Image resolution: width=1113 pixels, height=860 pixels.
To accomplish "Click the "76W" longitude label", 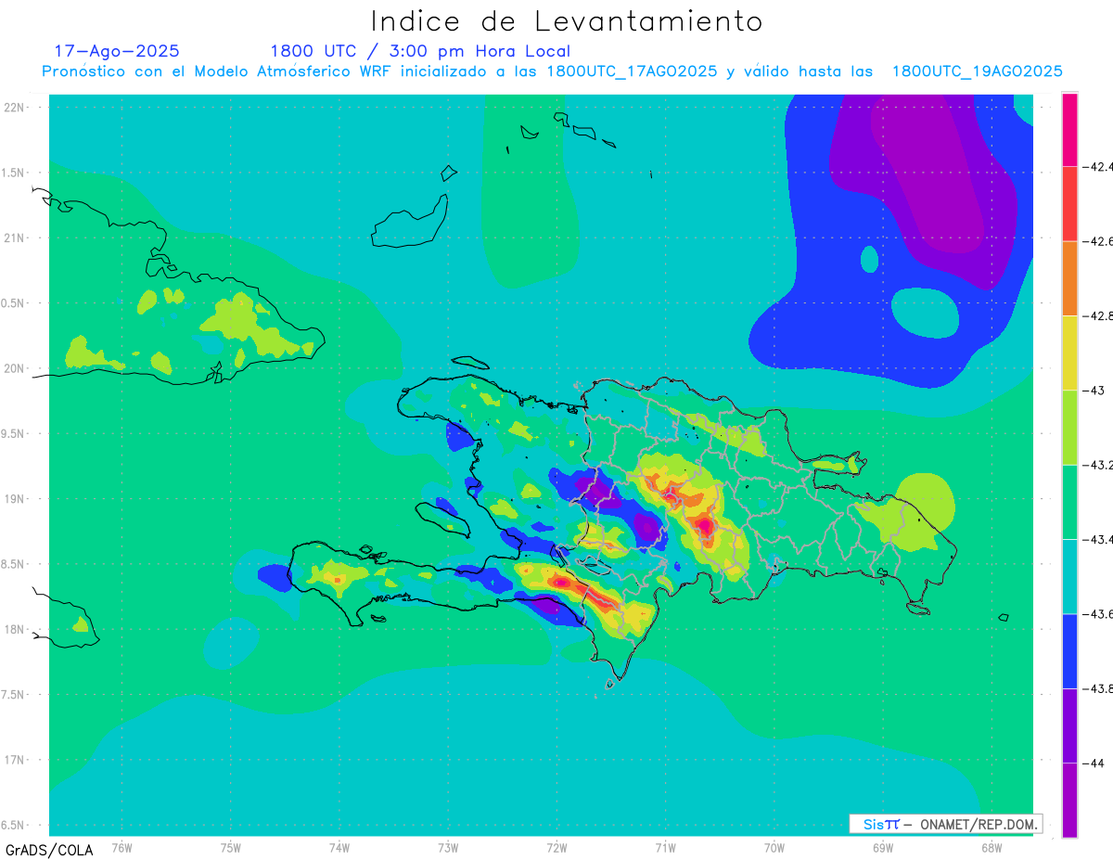I will (122, 848).
